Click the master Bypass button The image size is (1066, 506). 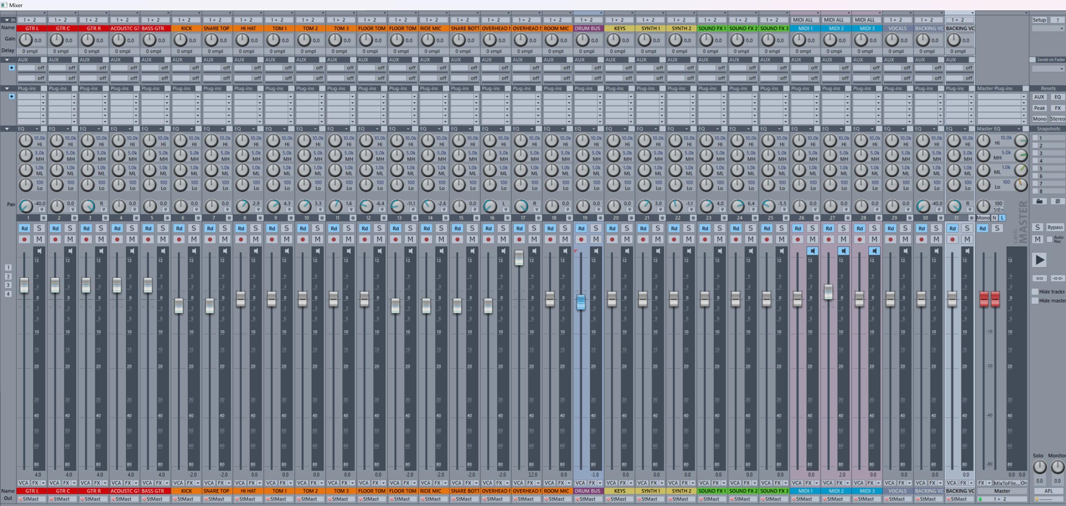coord(1055,227)
